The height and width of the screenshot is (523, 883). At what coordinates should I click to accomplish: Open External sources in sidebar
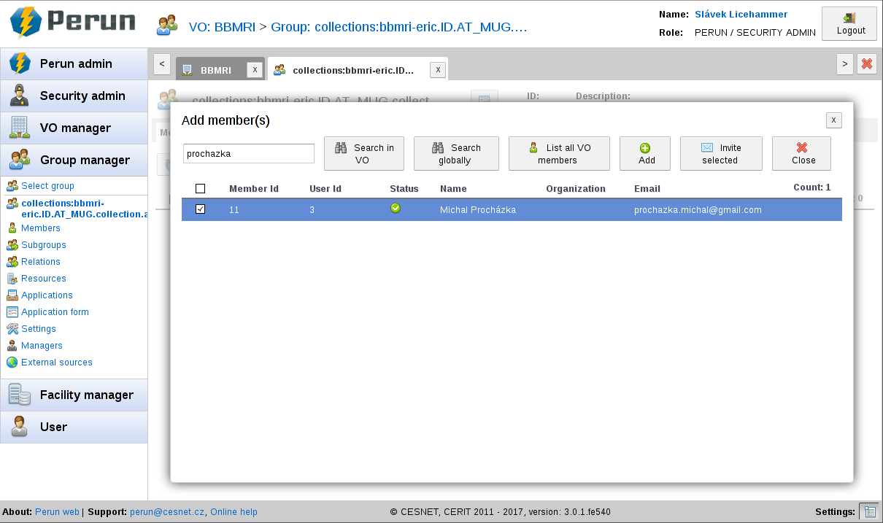57,363
